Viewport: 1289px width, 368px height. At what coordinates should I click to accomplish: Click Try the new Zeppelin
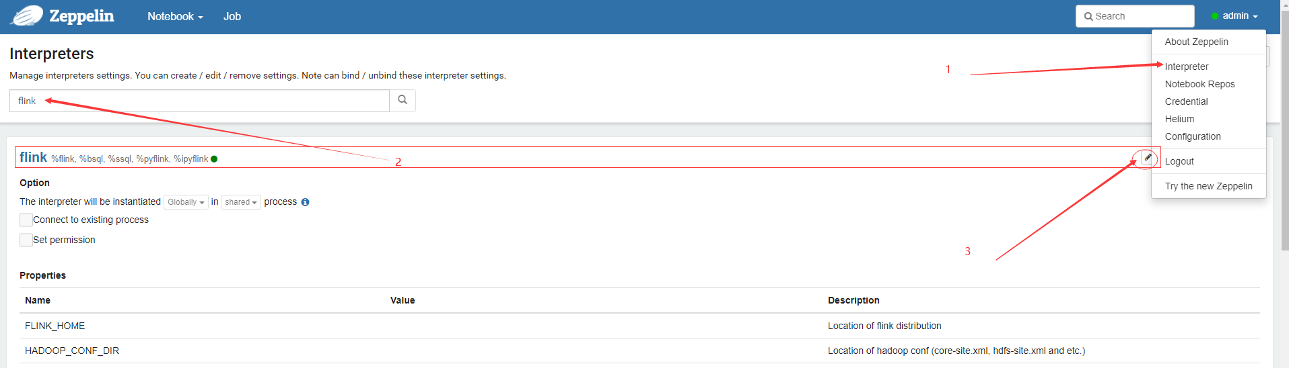(1209, 186)
